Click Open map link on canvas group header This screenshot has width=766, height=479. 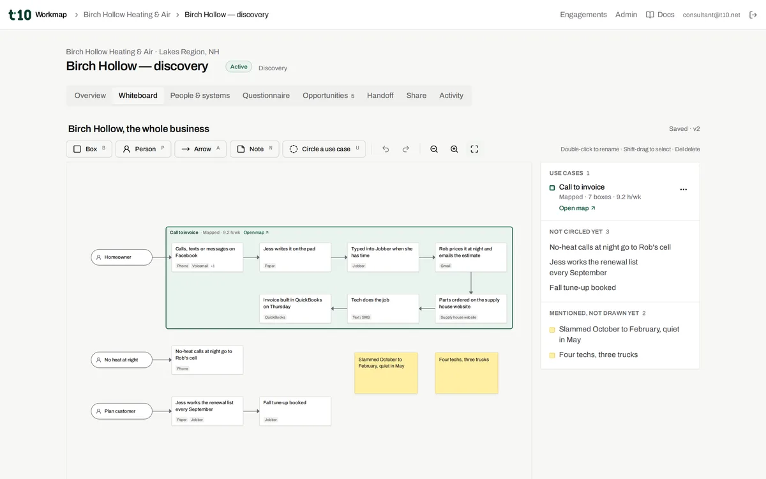click(256, 232)
